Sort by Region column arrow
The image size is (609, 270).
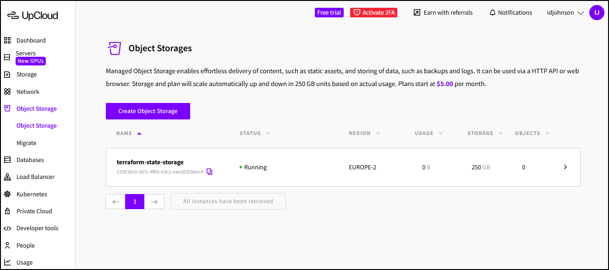378,134
